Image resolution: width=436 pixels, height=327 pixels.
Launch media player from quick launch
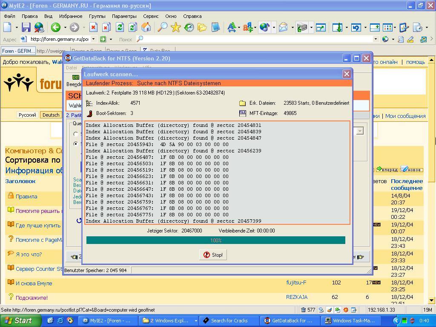tap(70, 321)
